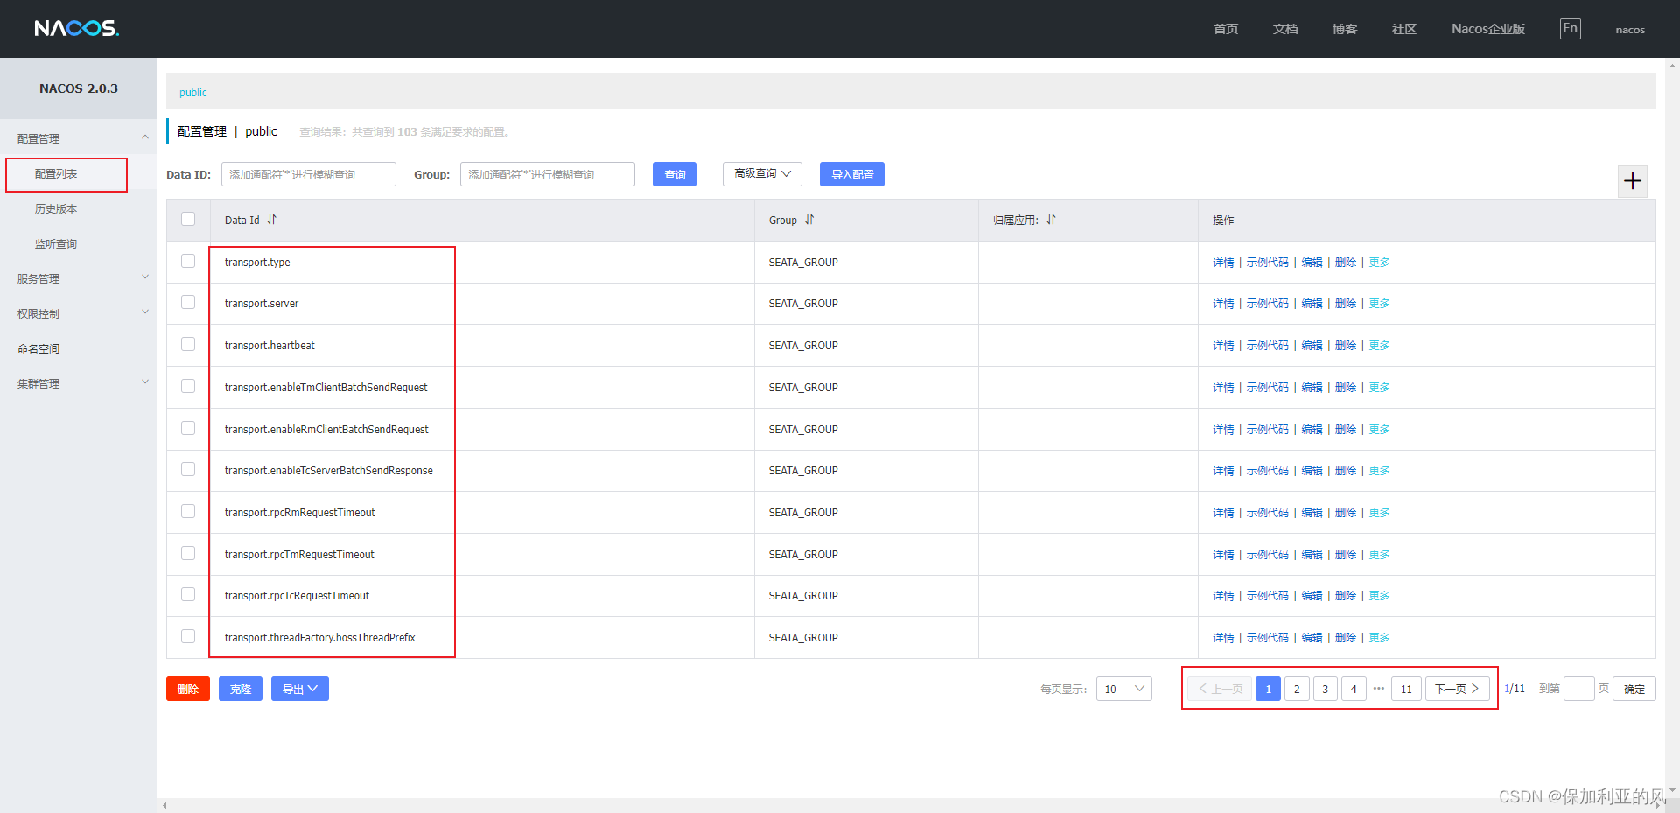Viewport: 1680px width, 813px height.
Task: Sort by 归属应用 column icon
Action: pos(1051,220)
